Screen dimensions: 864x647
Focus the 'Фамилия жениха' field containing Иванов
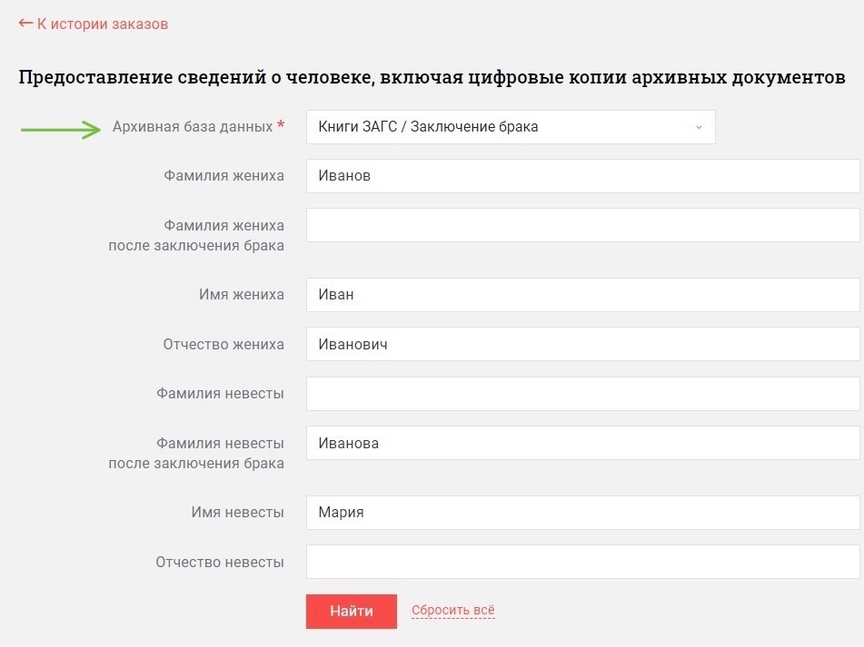pyautogui.click(x=582, y=176)
